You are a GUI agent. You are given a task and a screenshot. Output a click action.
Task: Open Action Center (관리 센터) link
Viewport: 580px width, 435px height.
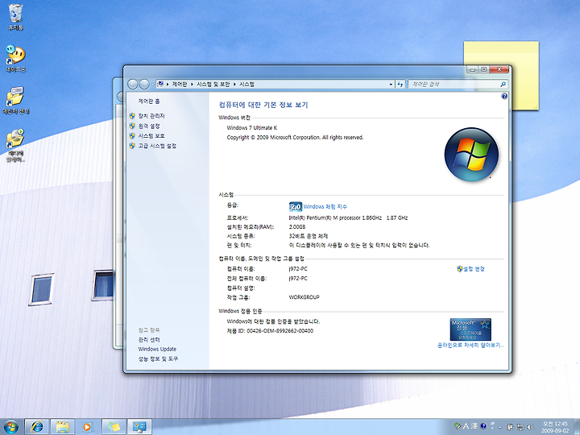click(x=149, y=340)
